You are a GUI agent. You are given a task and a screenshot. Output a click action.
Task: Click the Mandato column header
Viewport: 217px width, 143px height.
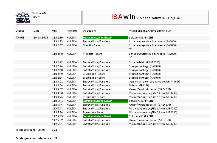[x=72, y=31]
